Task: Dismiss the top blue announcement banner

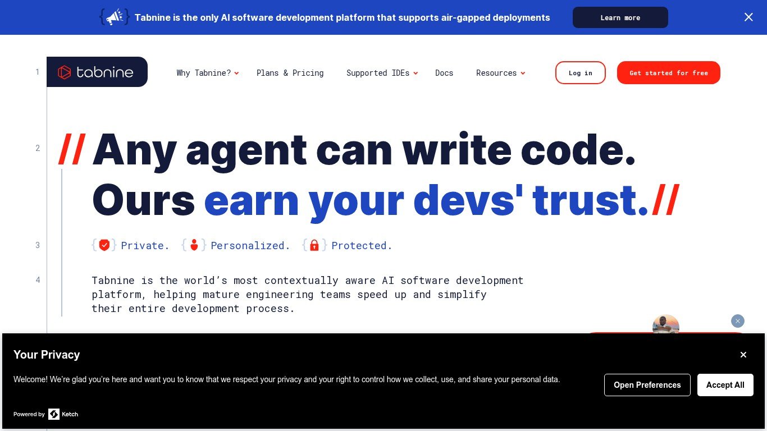Action: (x=748, y=17)
